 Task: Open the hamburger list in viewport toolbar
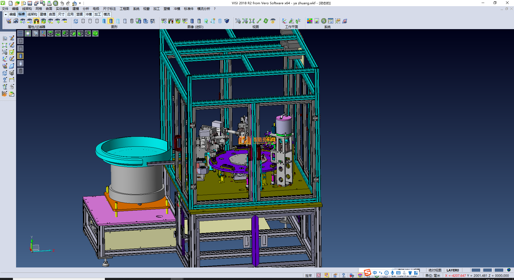[20, 33]
